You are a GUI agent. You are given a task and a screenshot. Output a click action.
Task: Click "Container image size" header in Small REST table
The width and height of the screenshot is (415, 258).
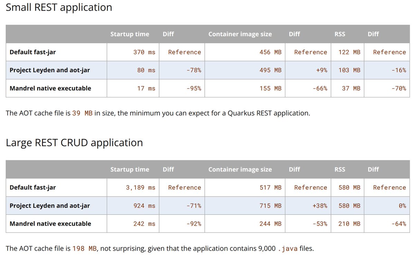240,34
